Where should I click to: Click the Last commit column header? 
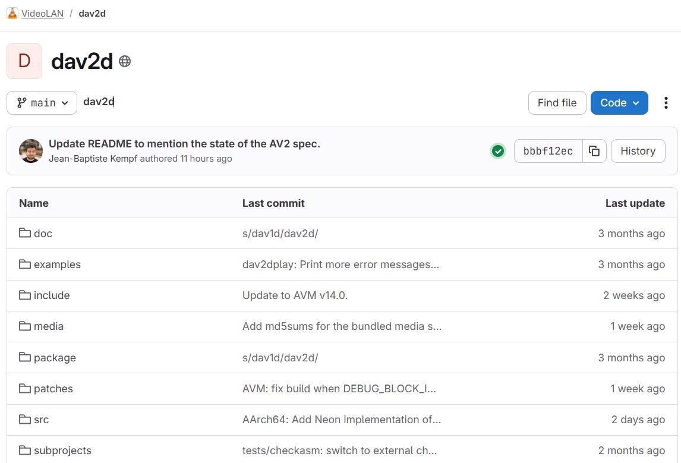coord(273,203)
